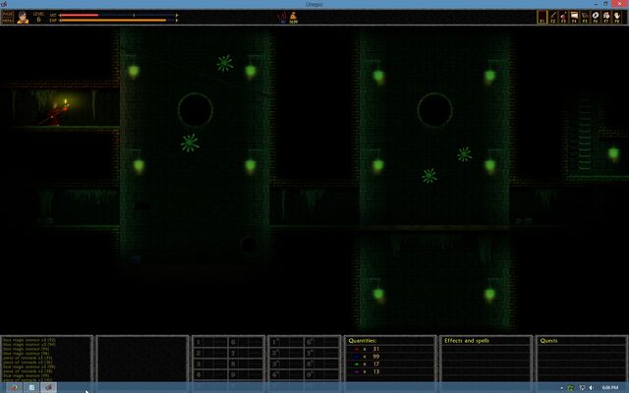Image resolution: width=629 pixels, height=393 pixels.
Task: Click the PAGE button in top-left corner
Action: (8, 14)
